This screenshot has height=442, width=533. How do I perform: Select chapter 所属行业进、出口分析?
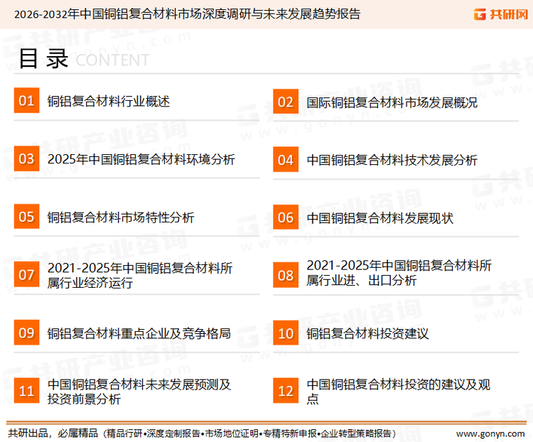coord(399,273)
